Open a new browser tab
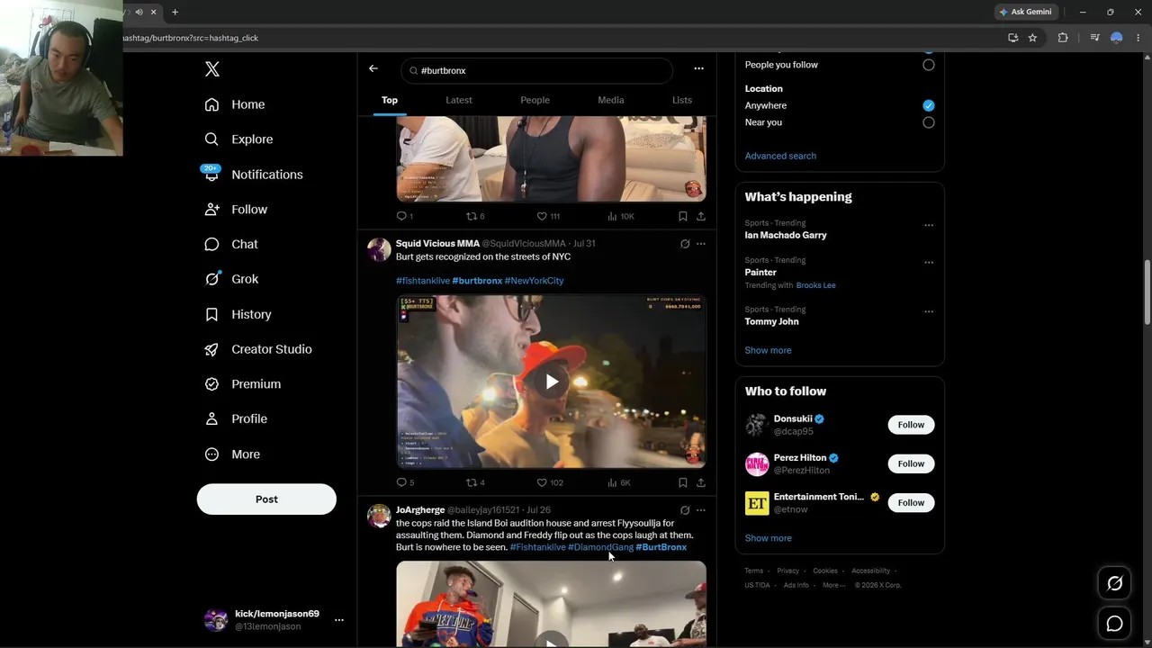 pos(175,12)
